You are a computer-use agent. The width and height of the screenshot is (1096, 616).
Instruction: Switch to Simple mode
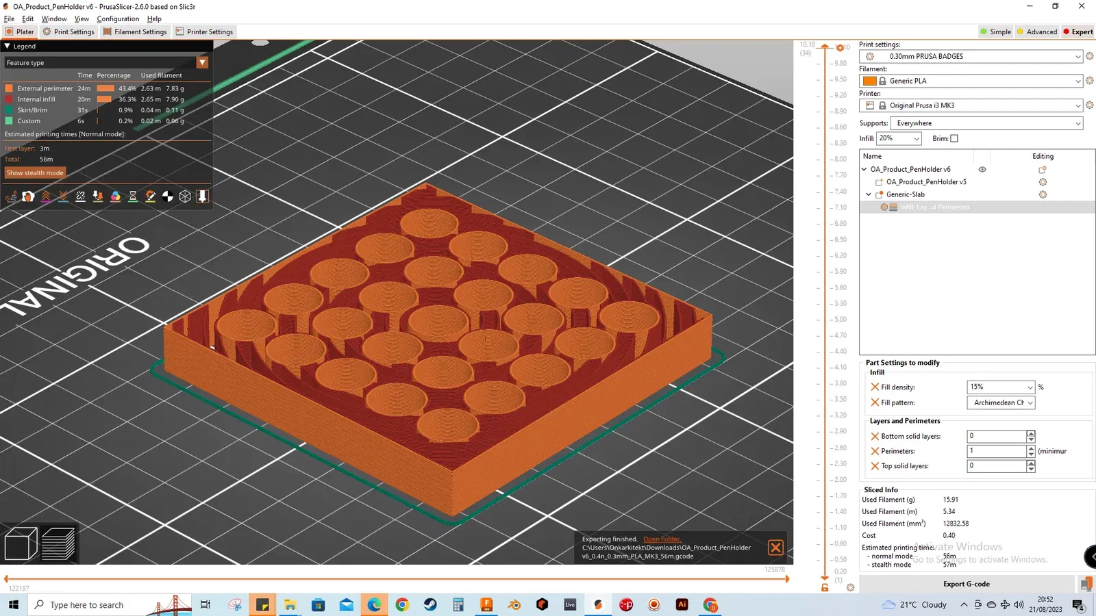coord(995,31)
